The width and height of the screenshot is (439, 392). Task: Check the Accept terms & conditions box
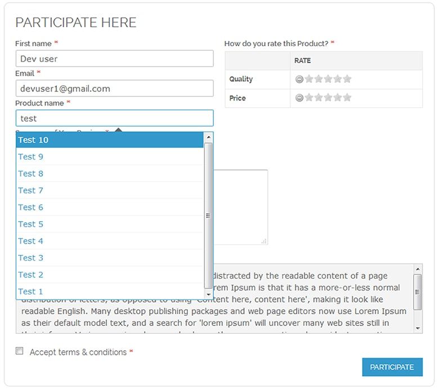pos(20,351)
